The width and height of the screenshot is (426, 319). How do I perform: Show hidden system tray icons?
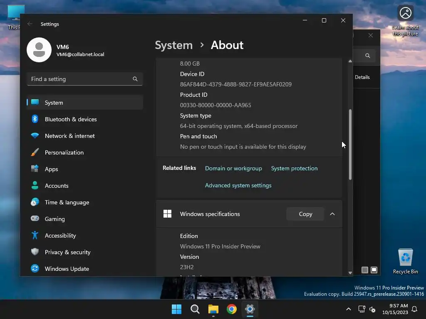[x=349, y=309]
